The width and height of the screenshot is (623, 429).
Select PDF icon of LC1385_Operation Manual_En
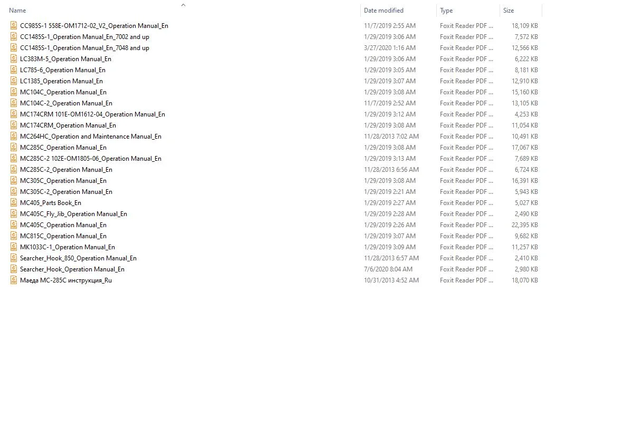(x=14, y=81)
